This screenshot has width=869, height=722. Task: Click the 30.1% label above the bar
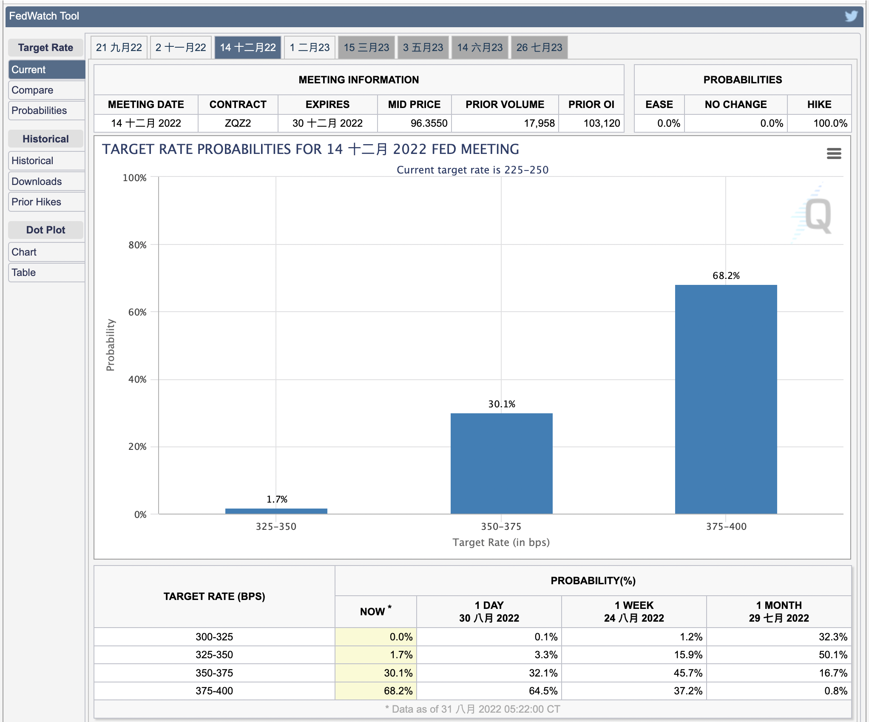pos(502,404)
